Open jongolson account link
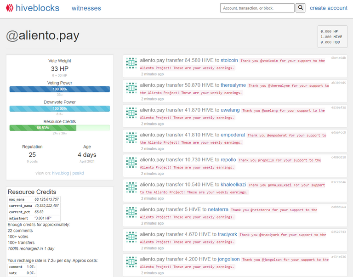 pos(229,259)
